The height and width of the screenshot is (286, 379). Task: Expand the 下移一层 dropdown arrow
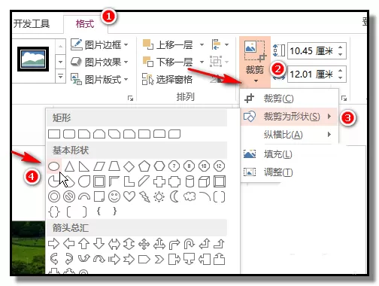(x=202, y=62)
